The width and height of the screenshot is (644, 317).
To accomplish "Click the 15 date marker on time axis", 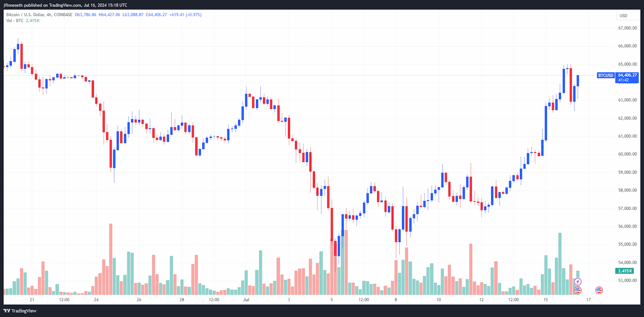I will point(545,300).
